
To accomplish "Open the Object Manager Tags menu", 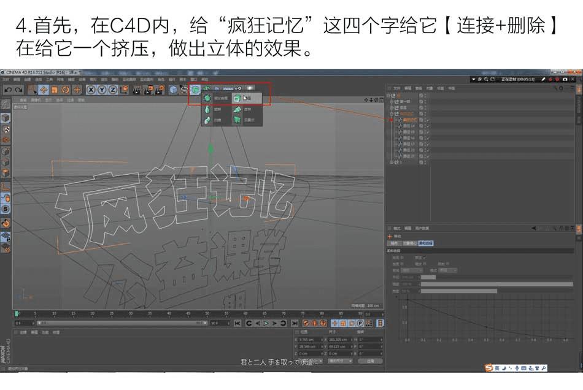I will (440, 88).
